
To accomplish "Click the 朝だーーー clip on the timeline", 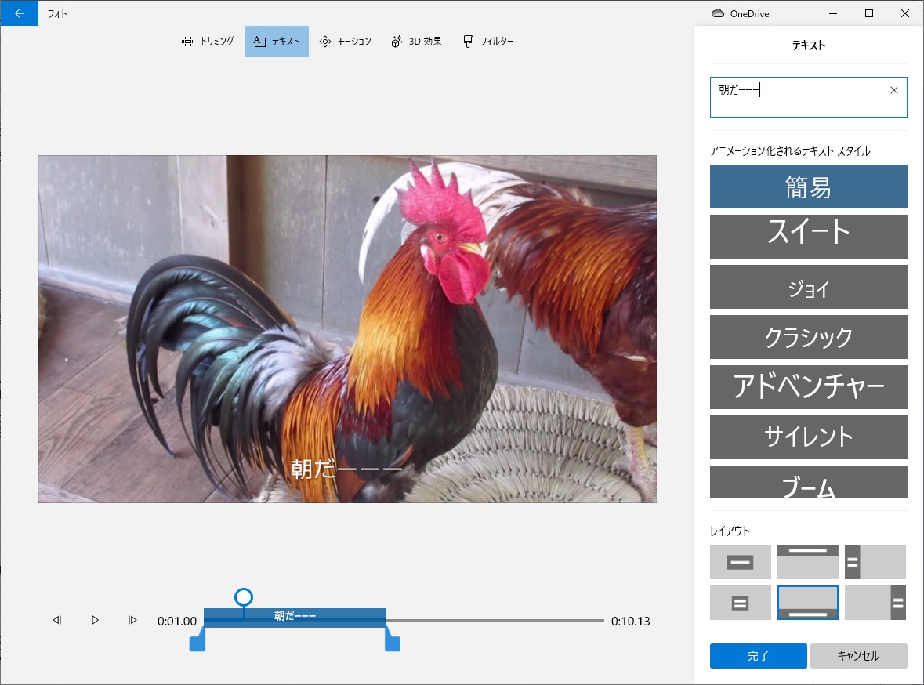I will 295,617.
